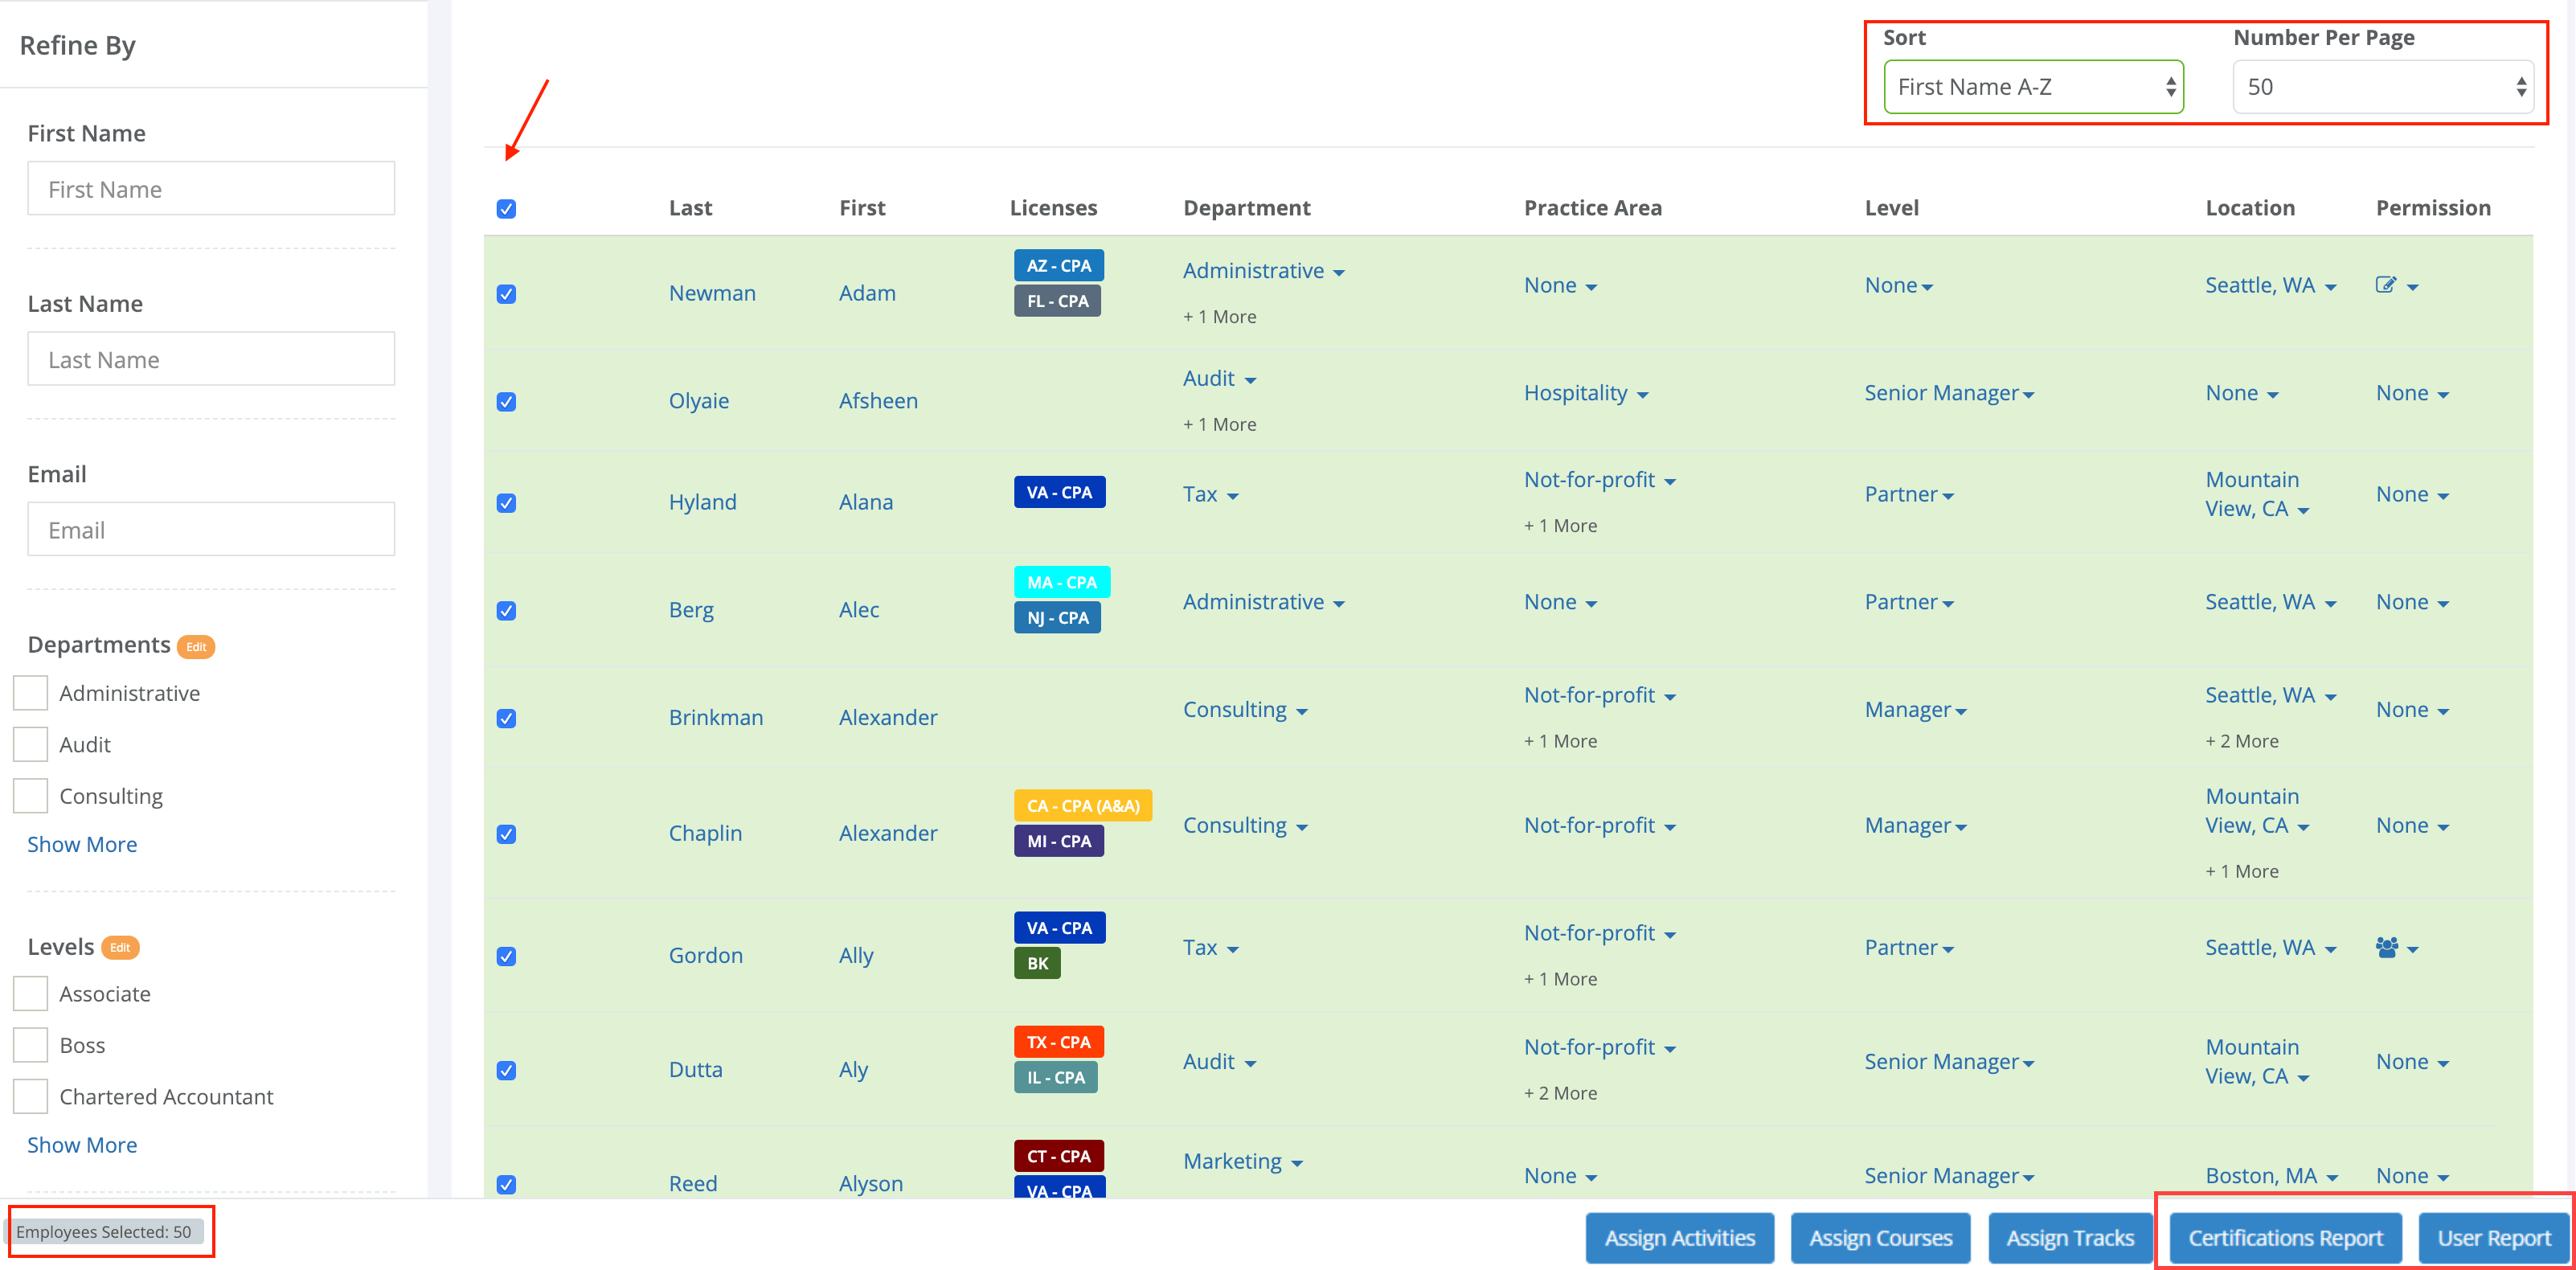Click the MA - CPA license badge
This screenshot has width=2576, height=1270.
tap(1062, 582)
